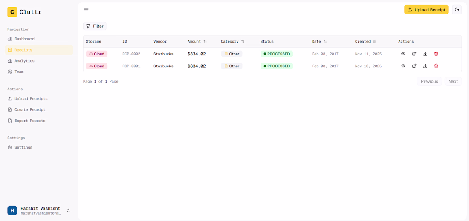Click the ID cell RCP-0001
469x221 pixels.
pyautogui.click(x=131, y=66)
